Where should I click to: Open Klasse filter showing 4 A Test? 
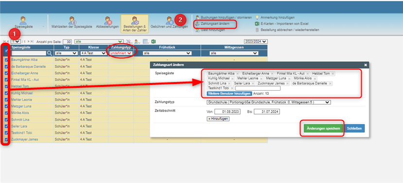point(93,53)
